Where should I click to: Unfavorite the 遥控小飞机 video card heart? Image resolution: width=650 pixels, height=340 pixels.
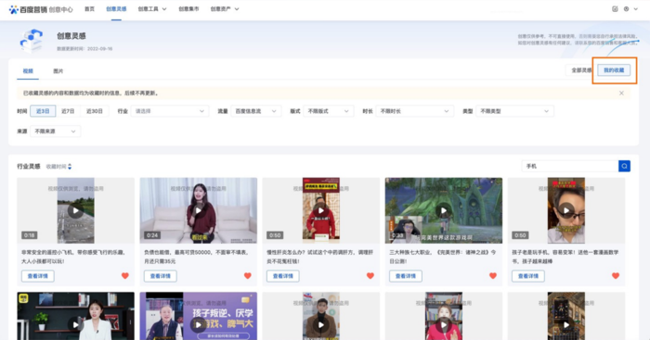(124, 276)
